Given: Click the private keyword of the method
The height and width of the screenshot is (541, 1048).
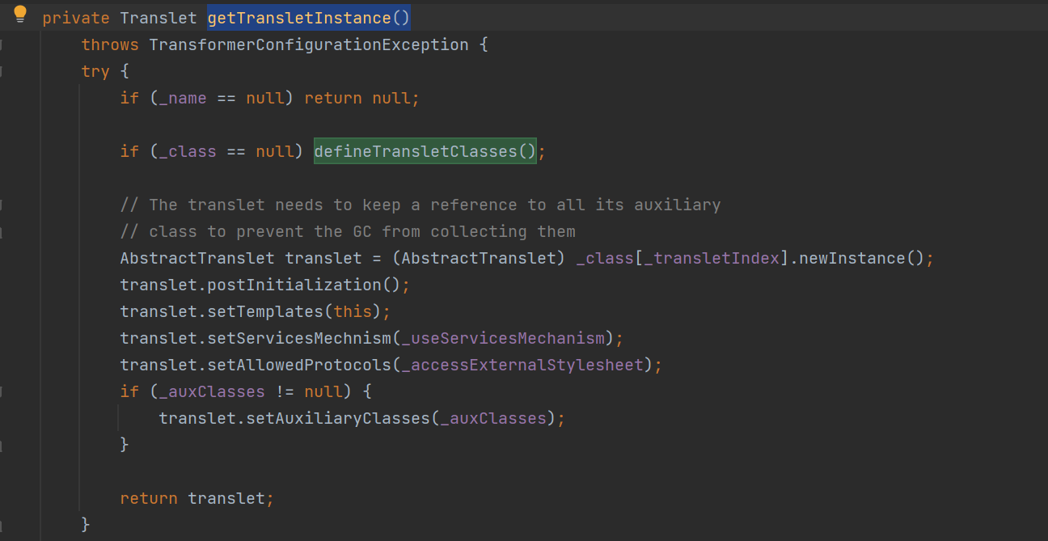Looking at the screenshot, I should point(76,18).
